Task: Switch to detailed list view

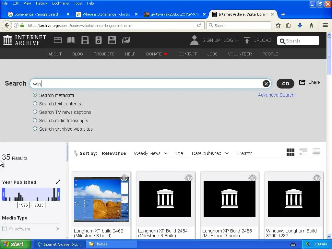Action: (303, 152)
